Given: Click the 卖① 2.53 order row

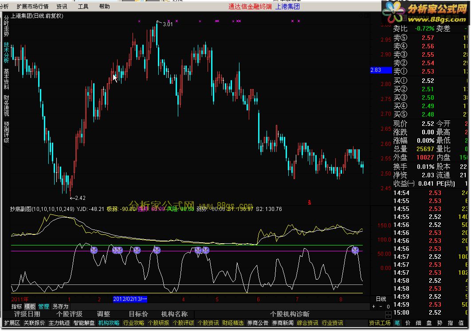Looking at the screenshot, I should pyautogui.click(x=431, y=71).
